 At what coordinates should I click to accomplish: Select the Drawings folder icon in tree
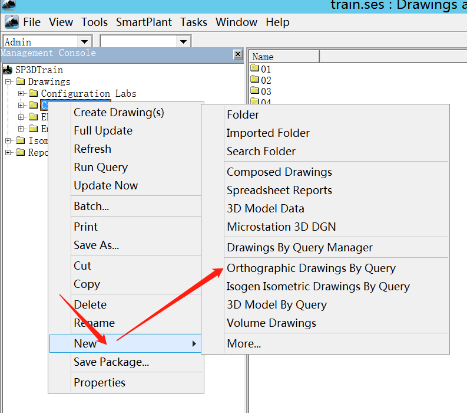[x=20, y=81]
